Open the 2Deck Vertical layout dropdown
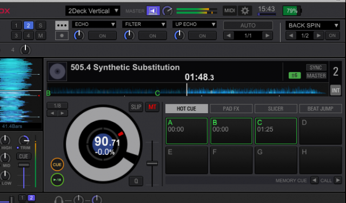The width and height of the screenshot is (346, 203). click(92, 11)
